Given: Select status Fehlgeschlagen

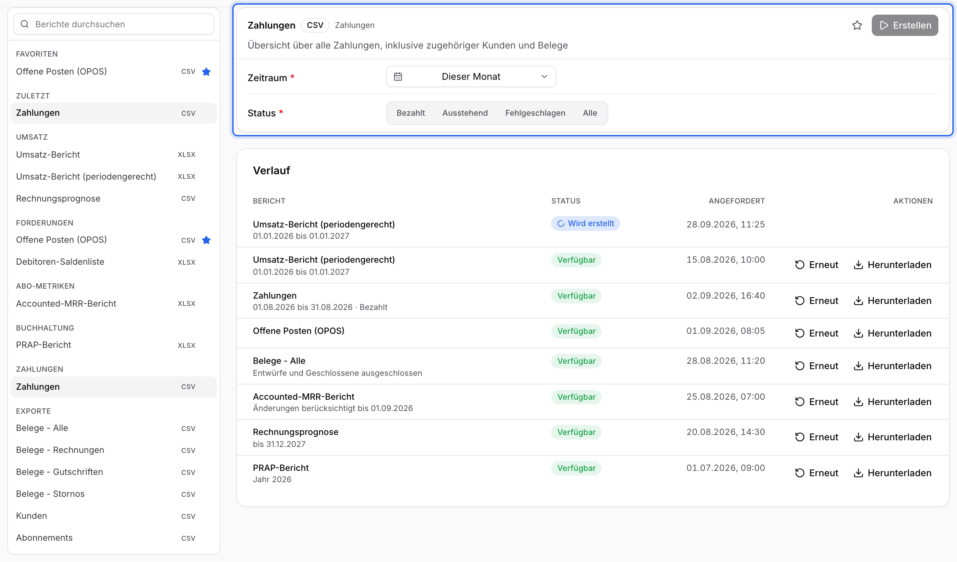Looking at the screenshot, I should 535,113.
